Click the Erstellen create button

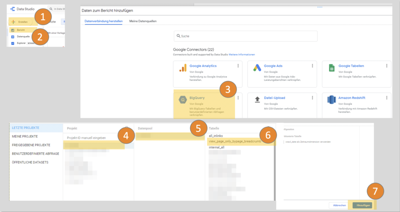click(20, 22)
